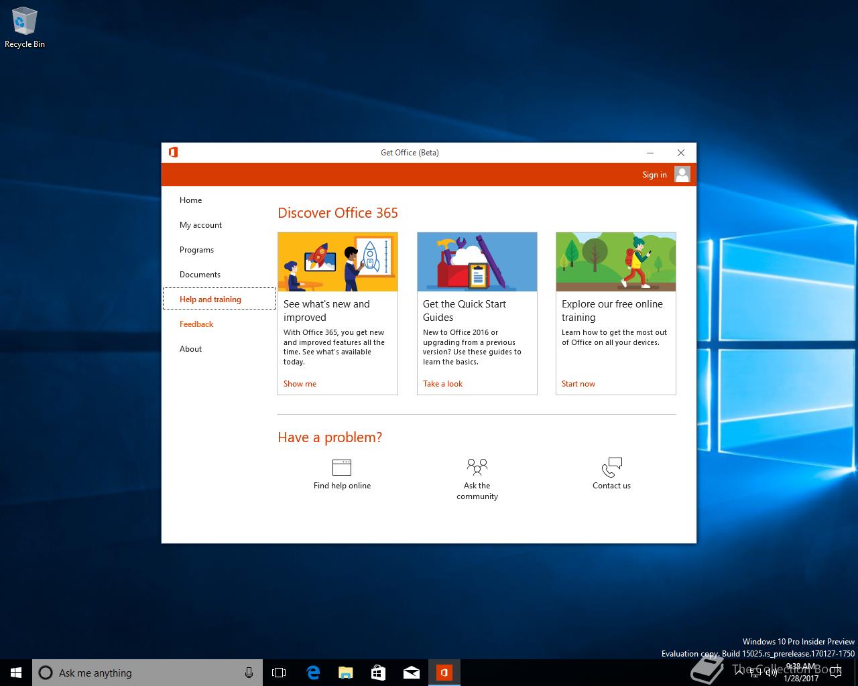Open the Windows Start button

click(x=16, y=673)
